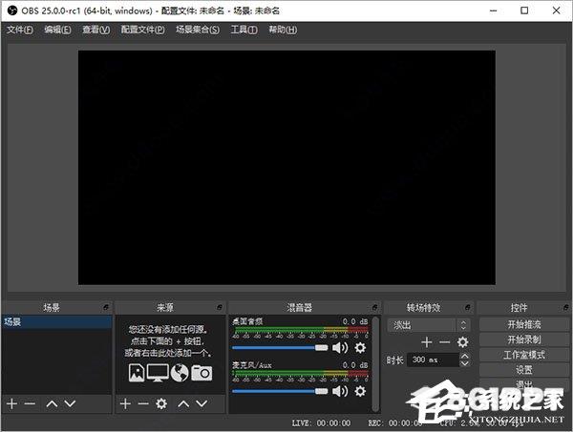The image size is (573, 432).
Task: Open the 查看(V) menu
Action: (95, 30)
